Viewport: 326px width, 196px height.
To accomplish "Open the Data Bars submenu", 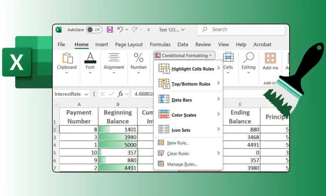I will pos(188,100).
